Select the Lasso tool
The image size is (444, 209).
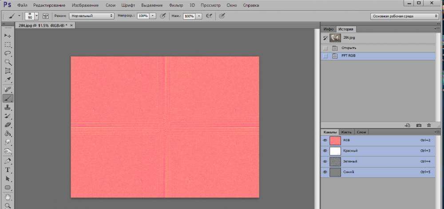[x=8, y=53]
